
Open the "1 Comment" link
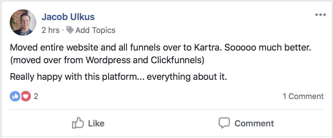tap(303, 96)
